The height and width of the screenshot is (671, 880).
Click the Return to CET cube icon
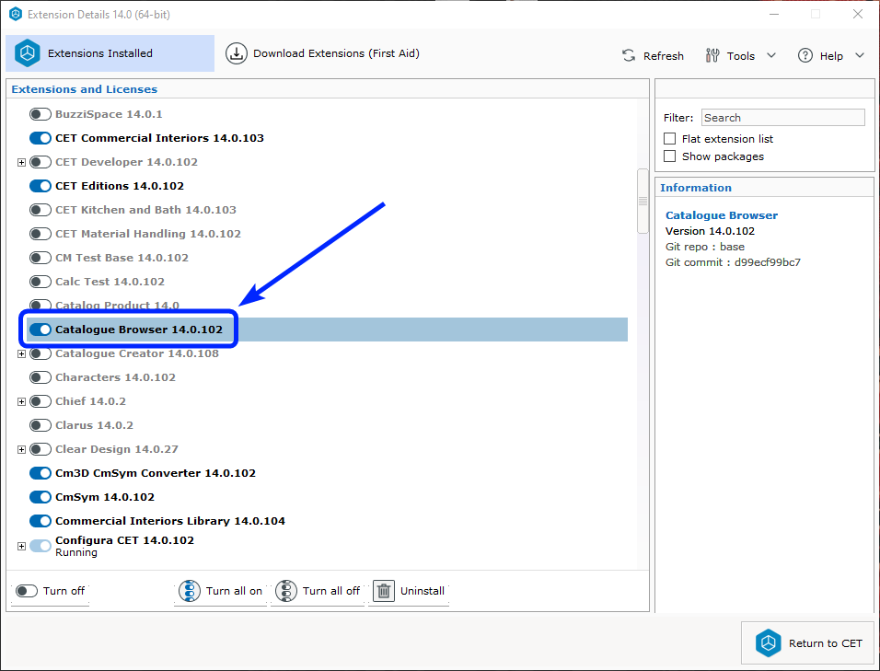[x=768, y=643]
